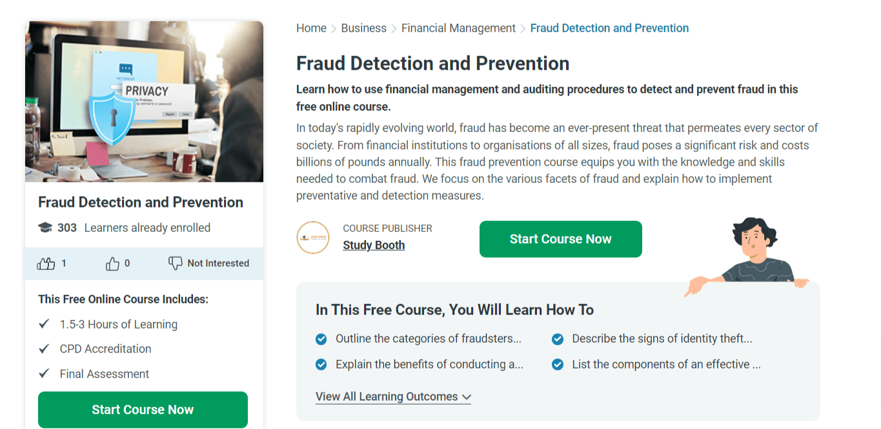The width and height of the screenshot is (881, 429).
Task: Click the single thumbs up icon
Action: (x=112, y=263)
